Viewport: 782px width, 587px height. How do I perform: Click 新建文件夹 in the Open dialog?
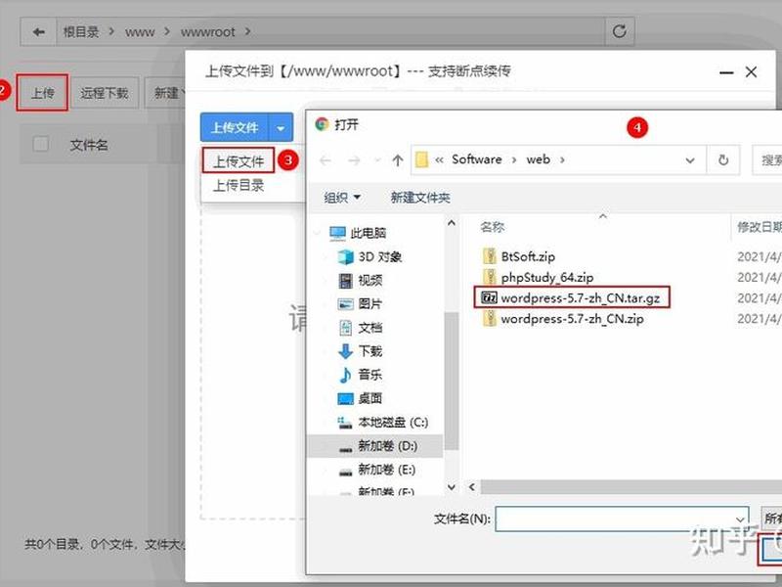(x=420, y=198)
